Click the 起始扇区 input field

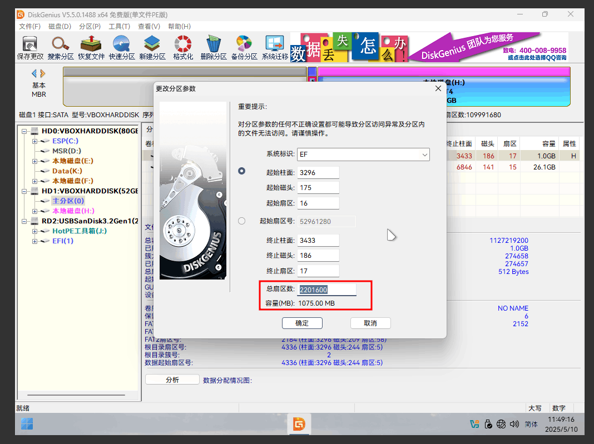point(318,203)
